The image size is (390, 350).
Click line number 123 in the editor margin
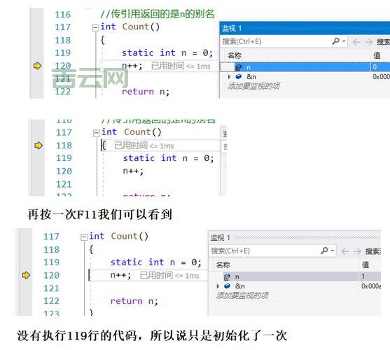coord(52,313)
